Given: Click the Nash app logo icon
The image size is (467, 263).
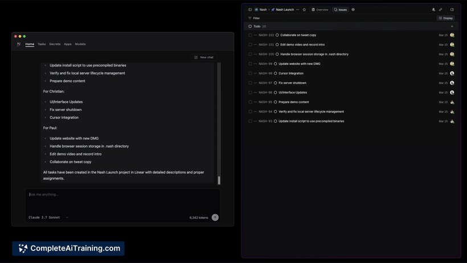Looking at the screenshot, I should coord(19,44).
